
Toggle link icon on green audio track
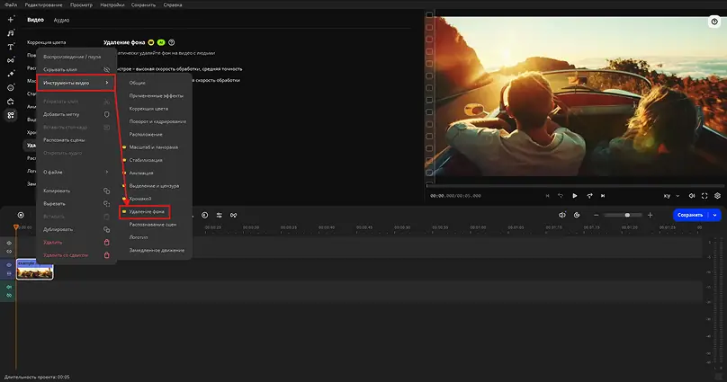[9, 296]
